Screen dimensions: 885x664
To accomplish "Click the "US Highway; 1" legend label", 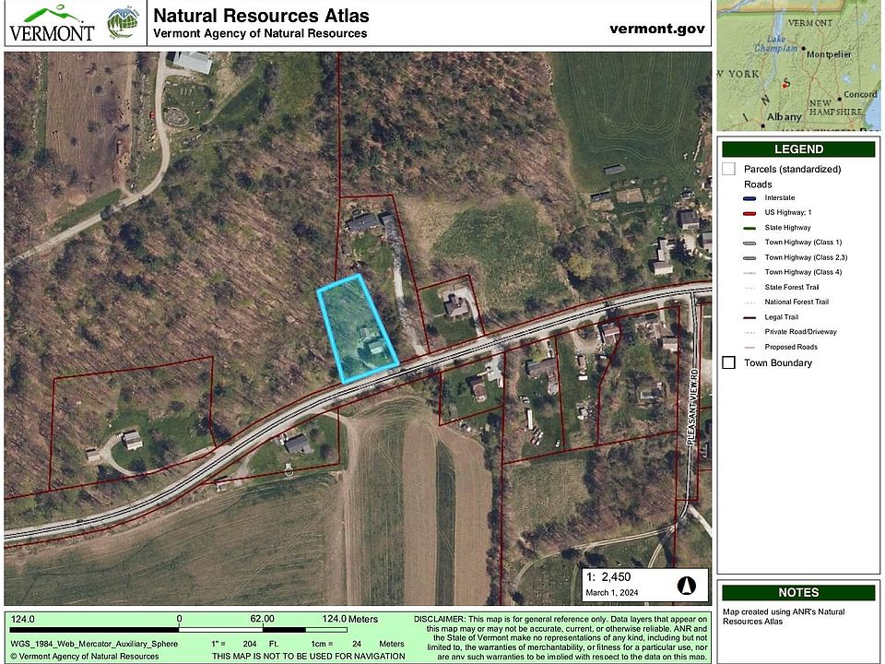I will click(788, 212).
